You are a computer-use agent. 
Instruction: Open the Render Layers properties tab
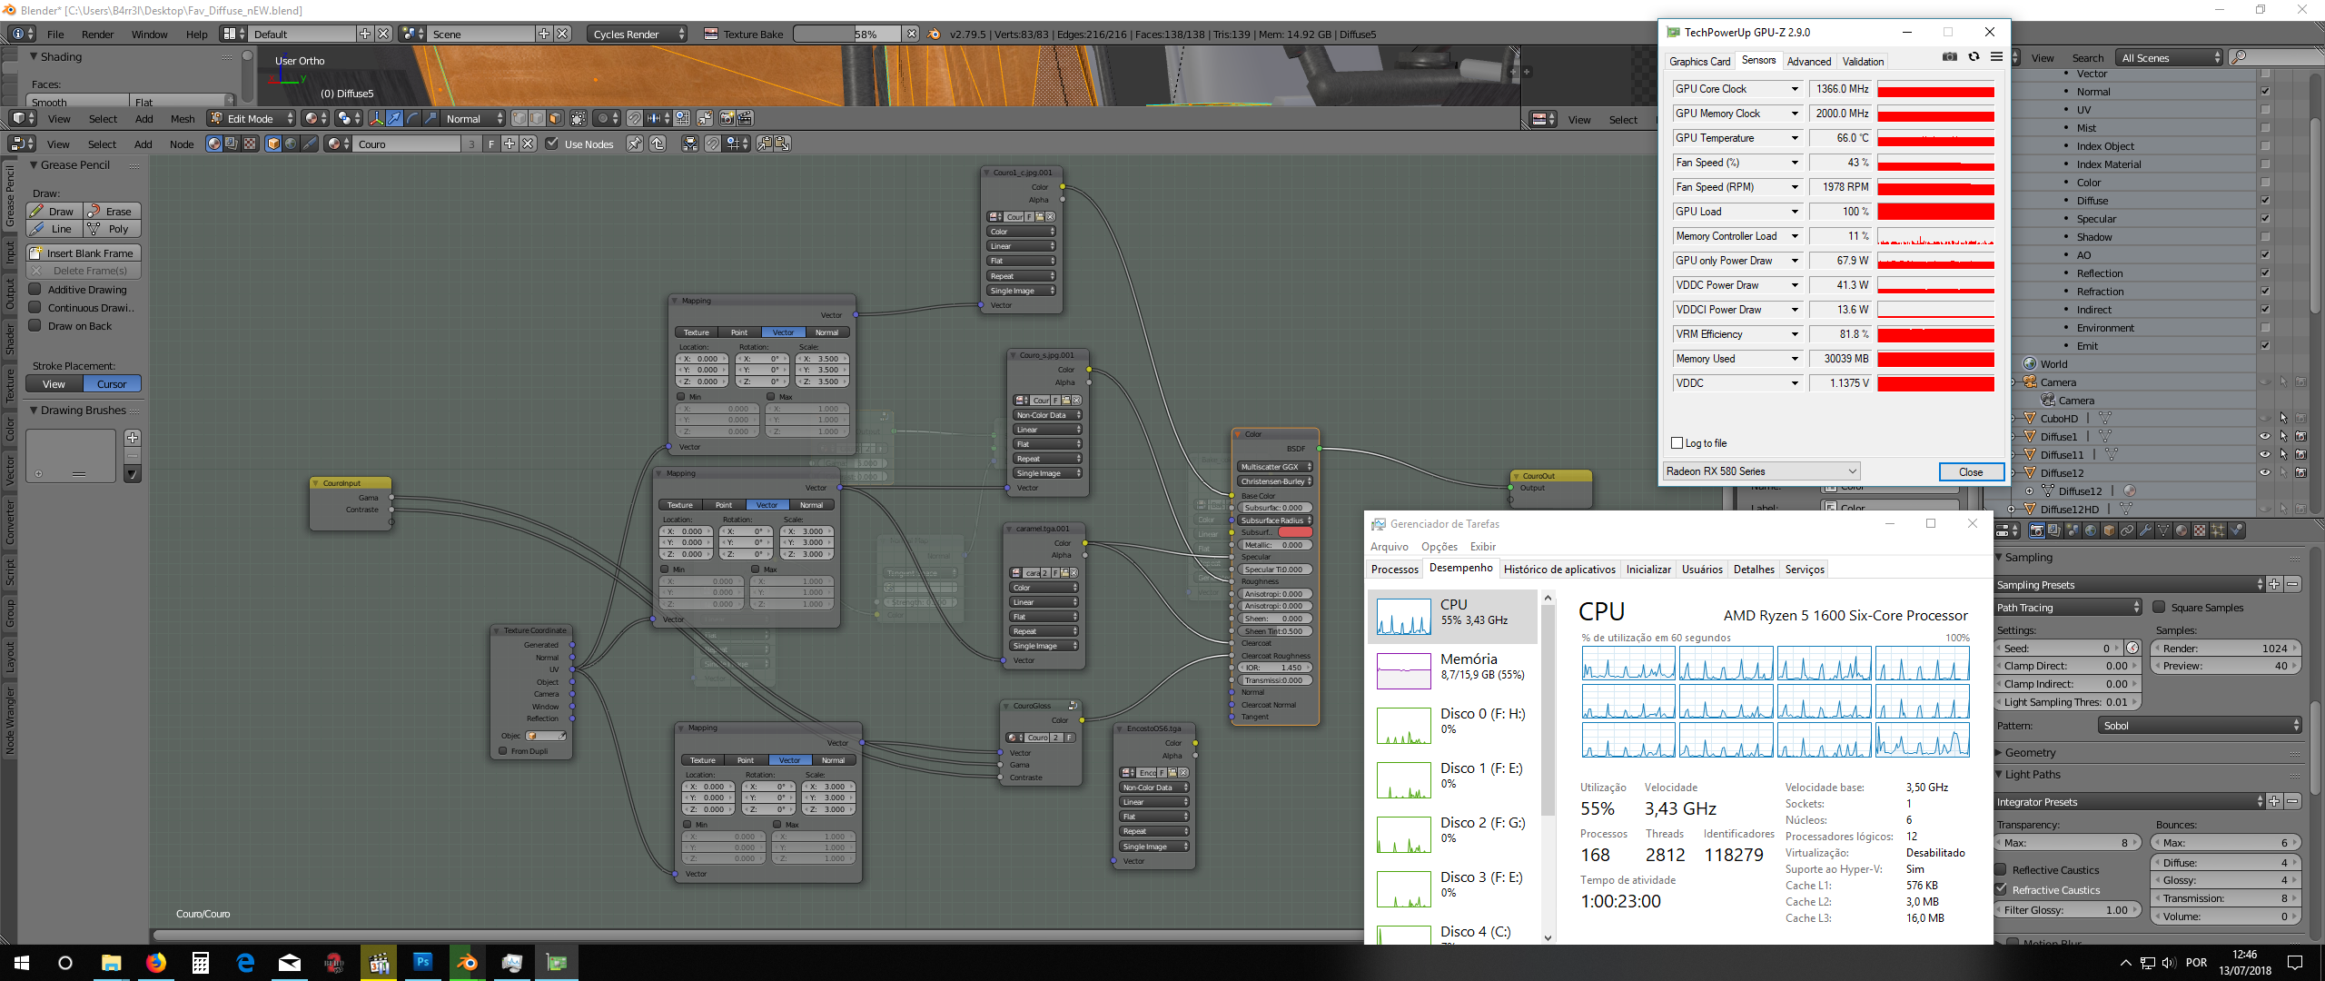(x=2055, y=530)
